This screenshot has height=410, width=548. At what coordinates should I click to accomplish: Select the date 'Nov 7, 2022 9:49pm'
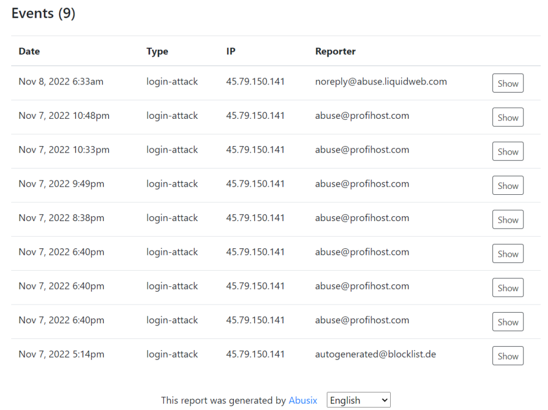click(x=61, y=184)
